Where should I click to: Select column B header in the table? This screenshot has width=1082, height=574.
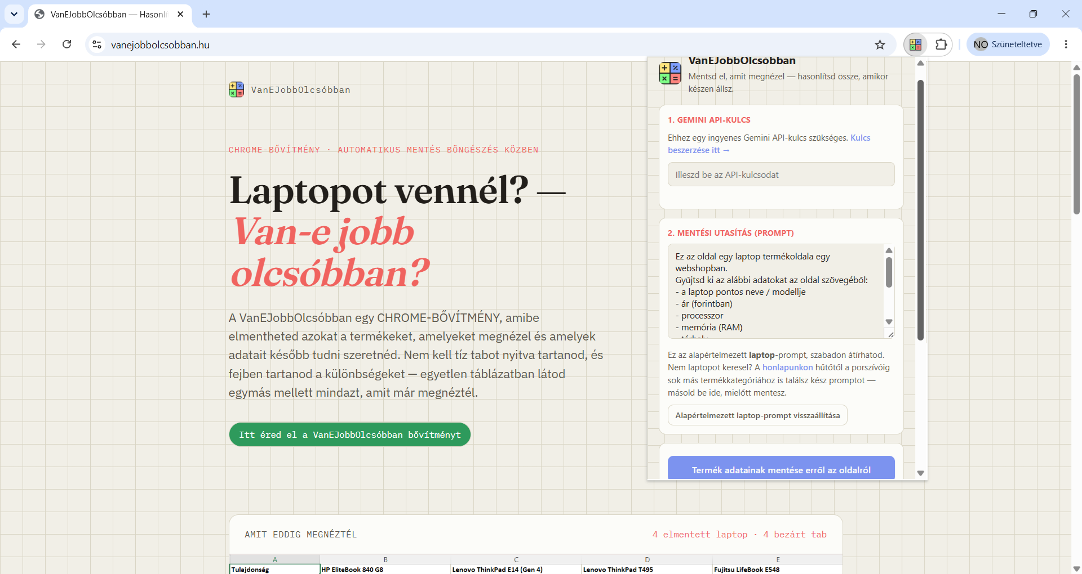[385, 559]
